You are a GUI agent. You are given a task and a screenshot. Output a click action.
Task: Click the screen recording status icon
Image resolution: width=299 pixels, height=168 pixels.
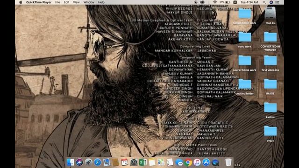[x=196, y=2]
